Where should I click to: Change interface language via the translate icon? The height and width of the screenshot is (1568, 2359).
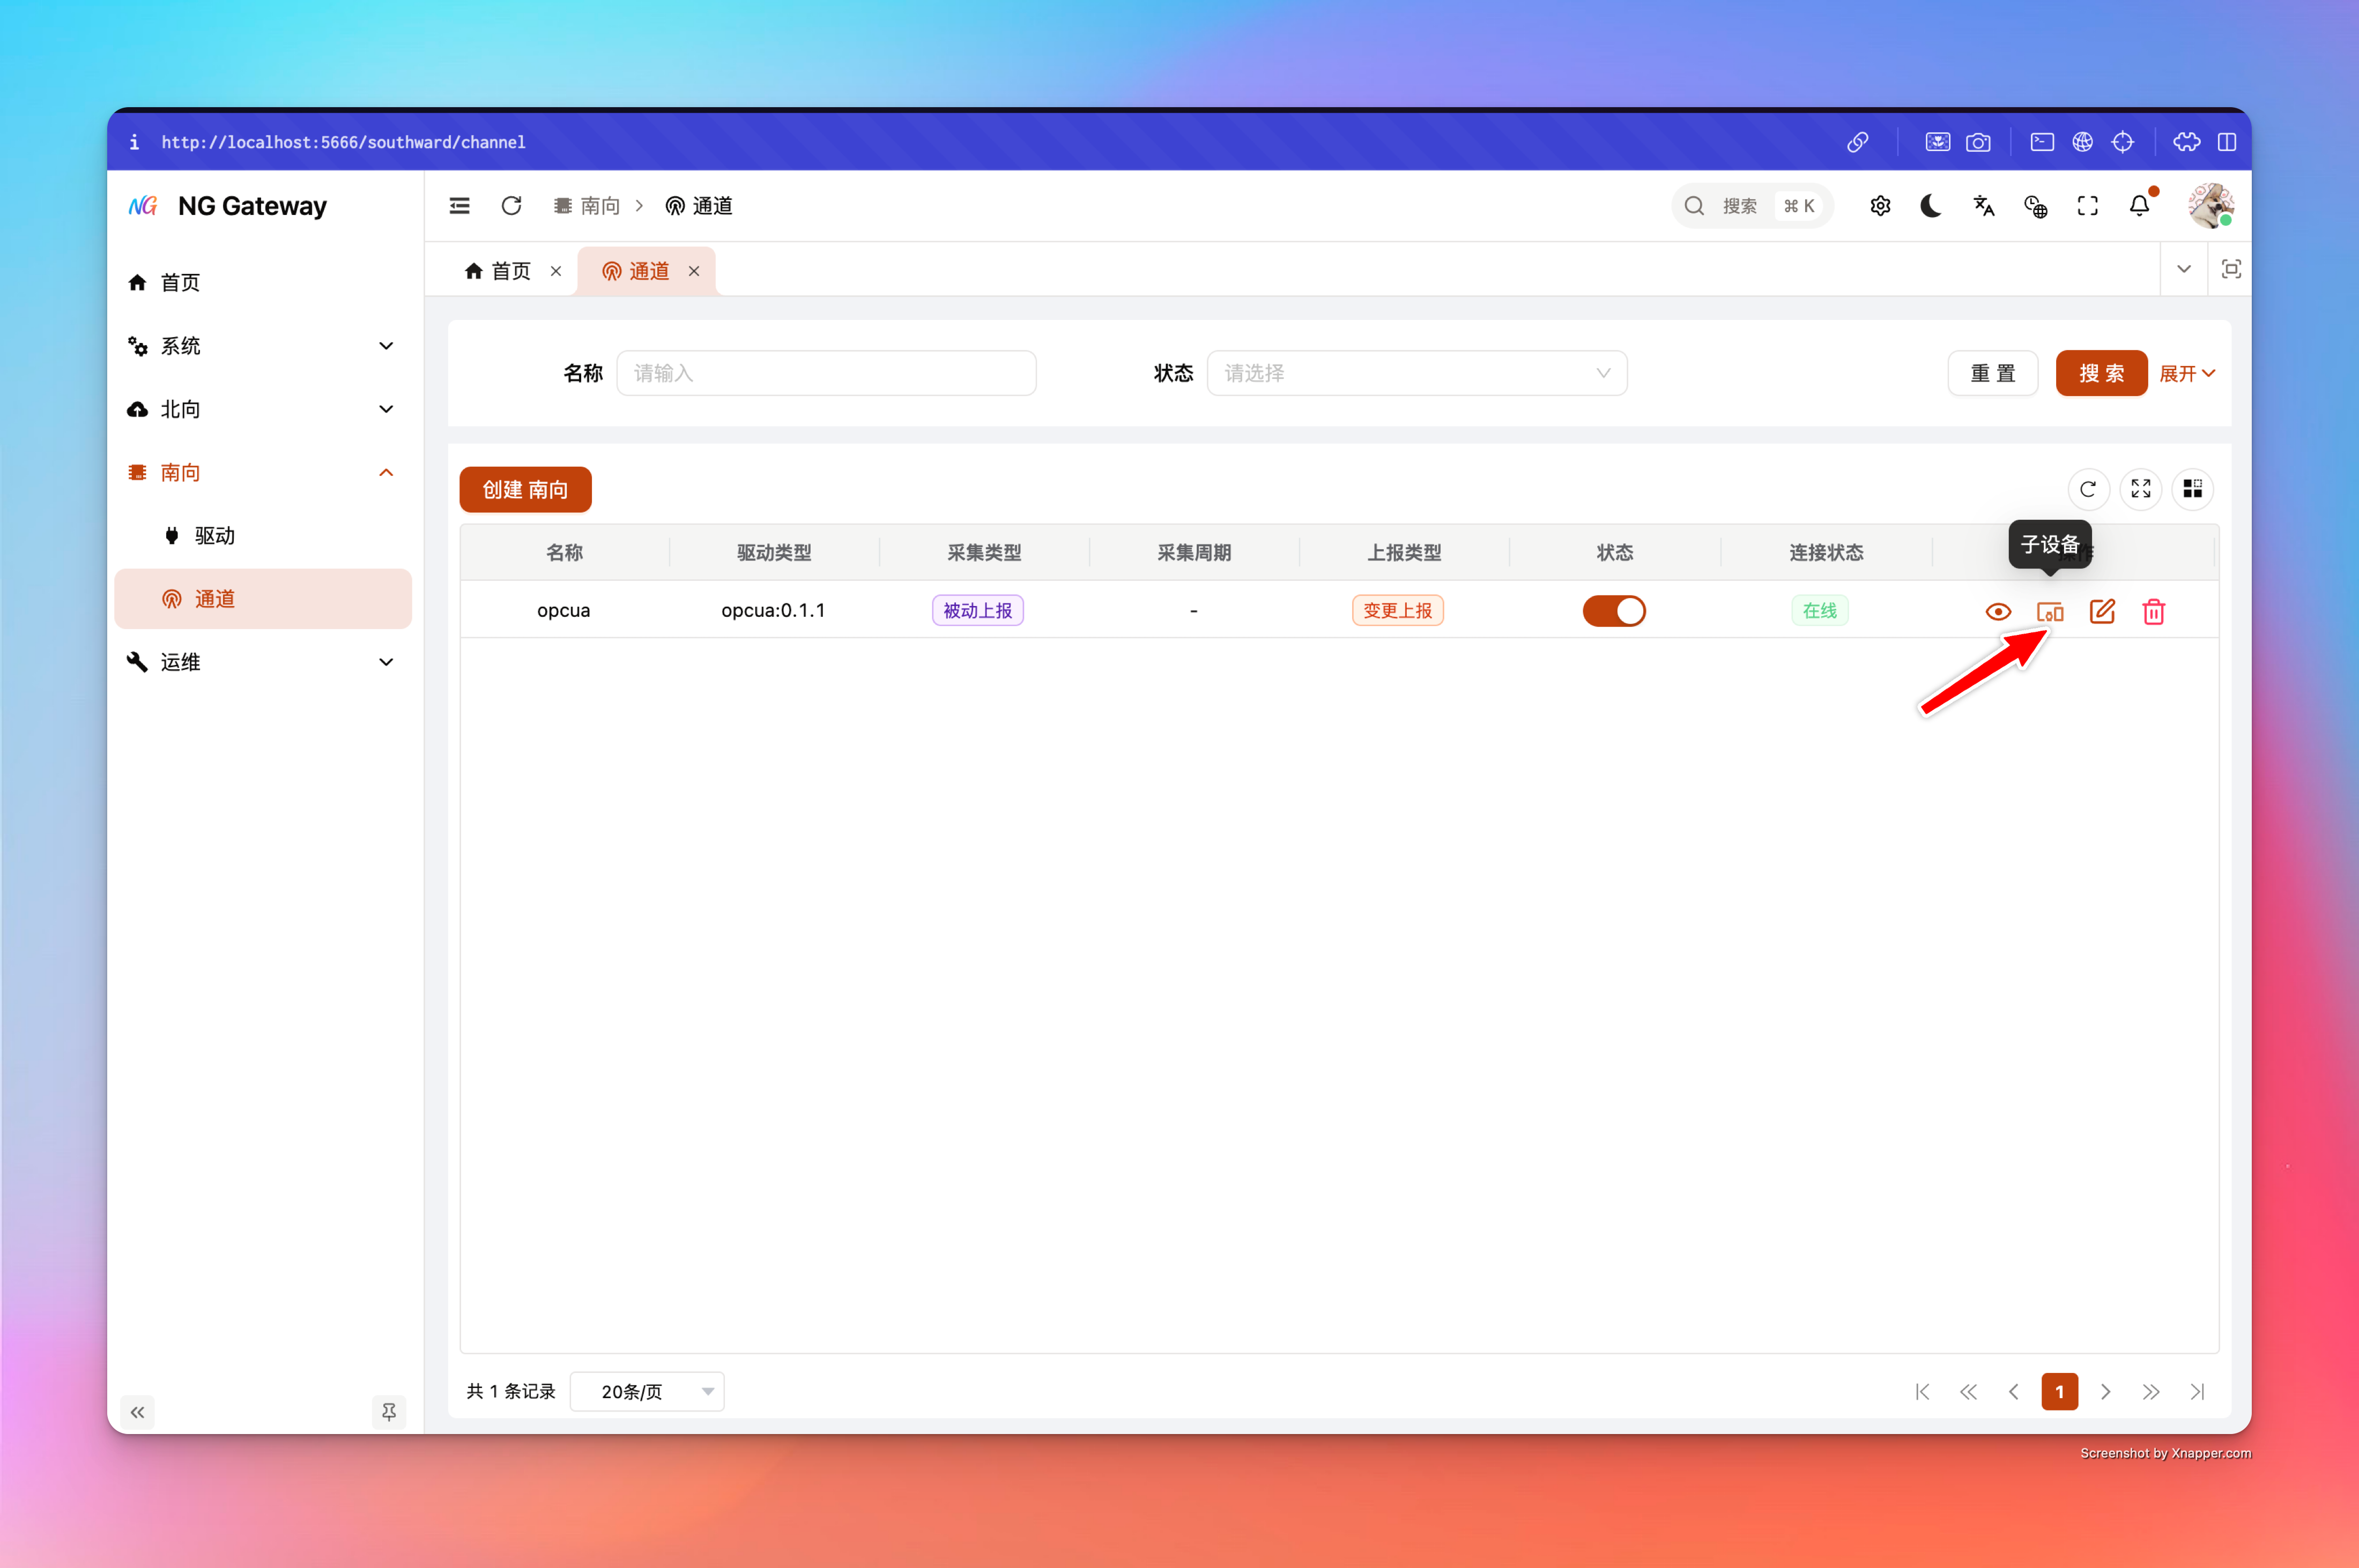tap(1983, 206)
